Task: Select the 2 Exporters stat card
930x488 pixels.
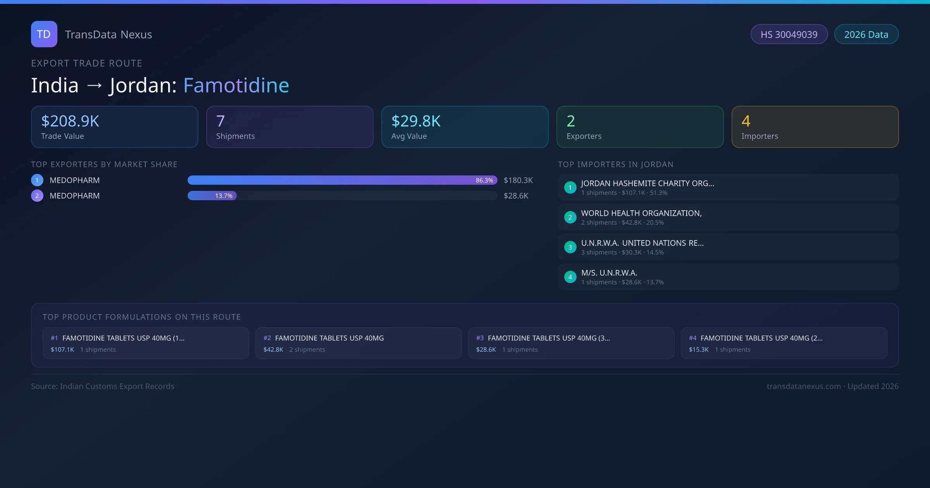Action: [640, 127]
